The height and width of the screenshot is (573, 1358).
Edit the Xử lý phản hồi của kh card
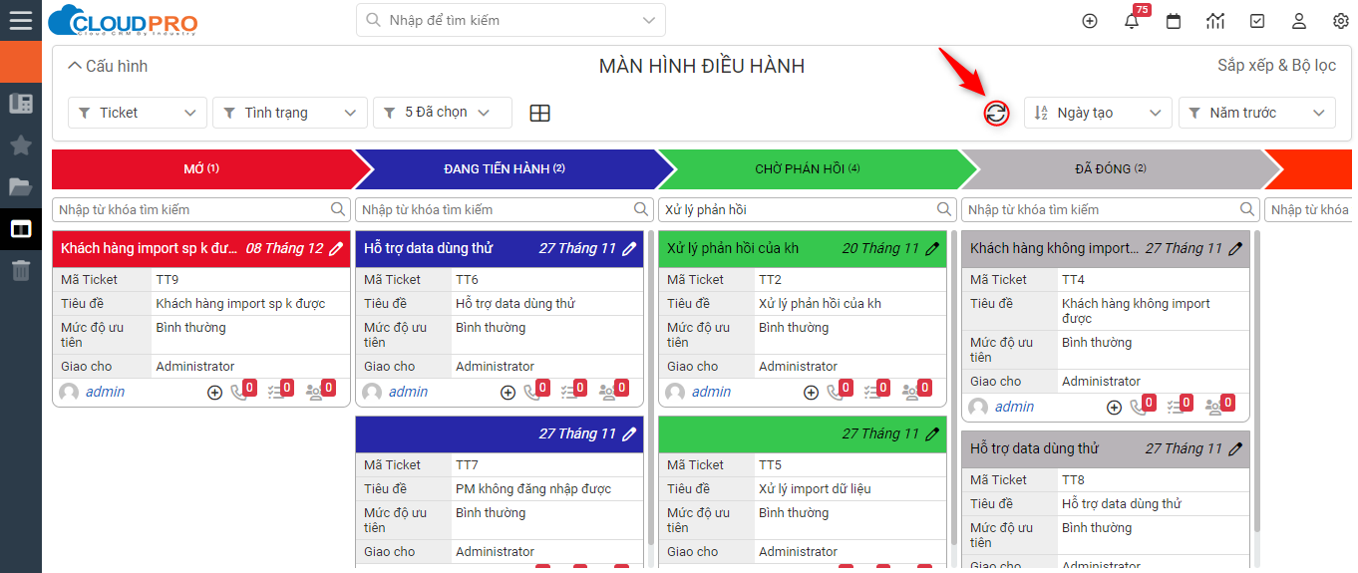pyautogui.click(x=932, y=248)
